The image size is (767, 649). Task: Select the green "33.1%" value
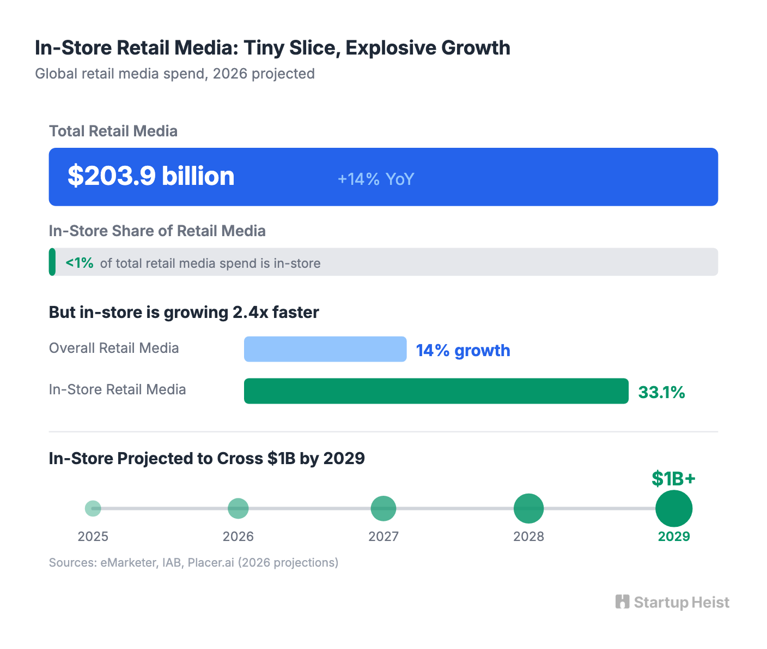click(x=662, y=392)
